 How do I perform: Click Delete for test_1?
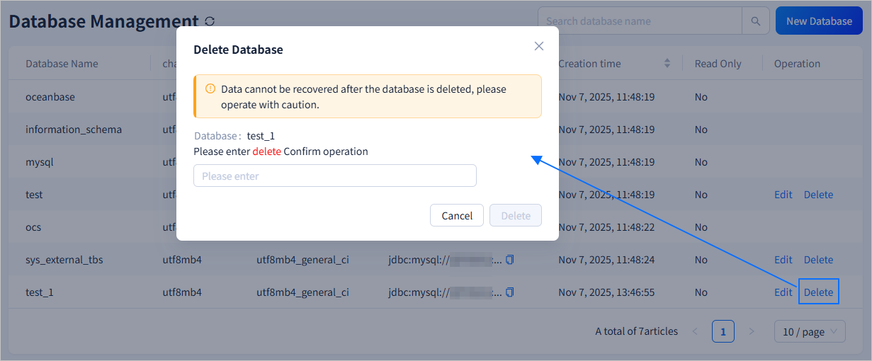pos(818,292)
